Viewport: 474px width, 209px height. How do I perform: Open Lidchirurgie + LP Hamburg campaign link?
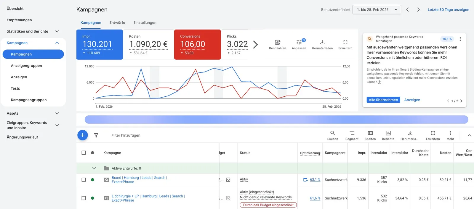click(x=148, y=198)
